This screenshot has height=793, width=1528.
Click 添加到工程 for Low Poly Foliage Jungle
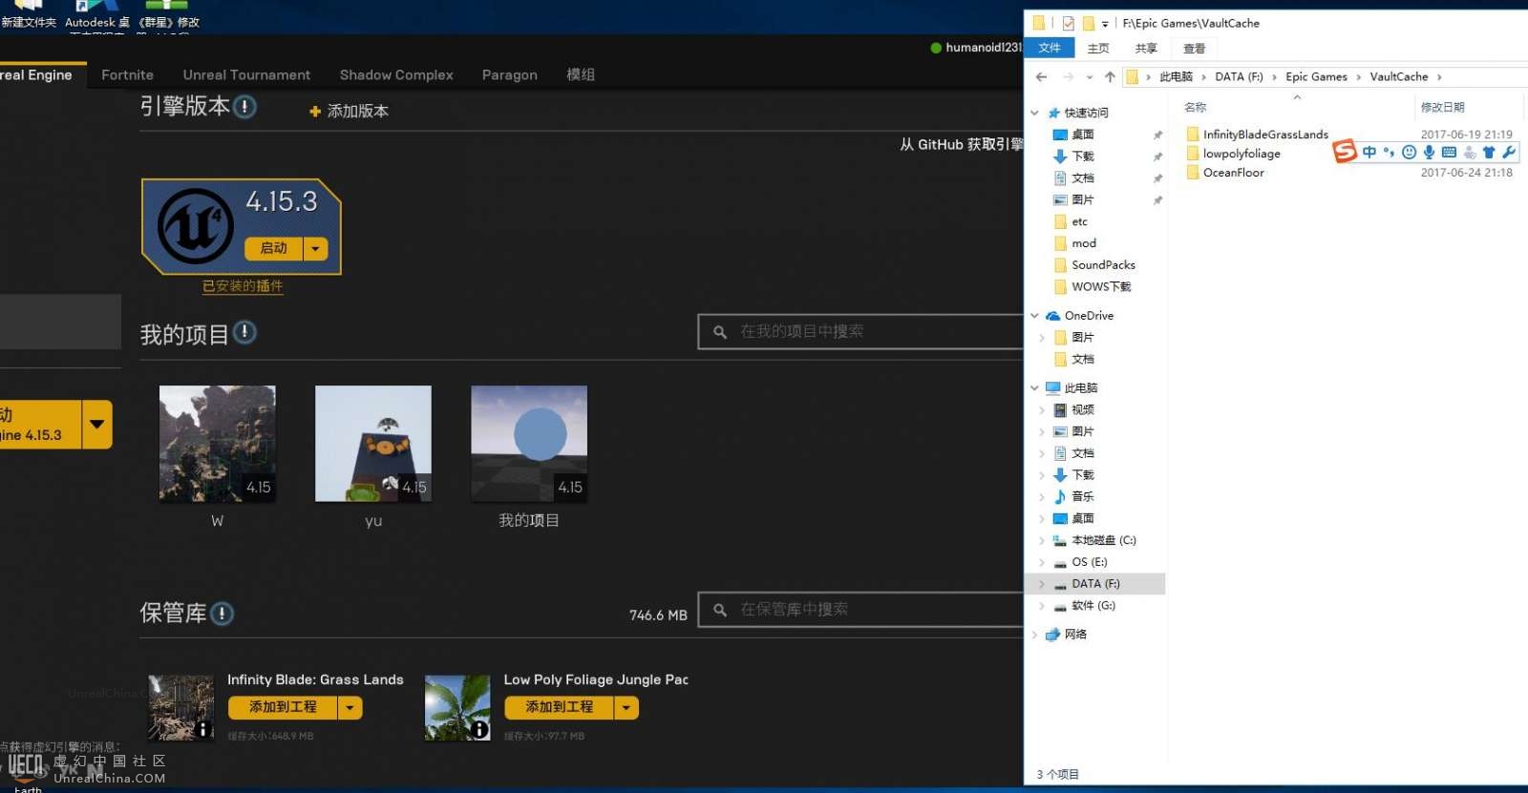point(559,707)
